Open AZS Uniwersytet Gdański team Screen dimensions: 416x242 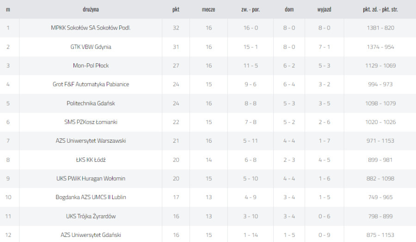[x=91, y=235]
